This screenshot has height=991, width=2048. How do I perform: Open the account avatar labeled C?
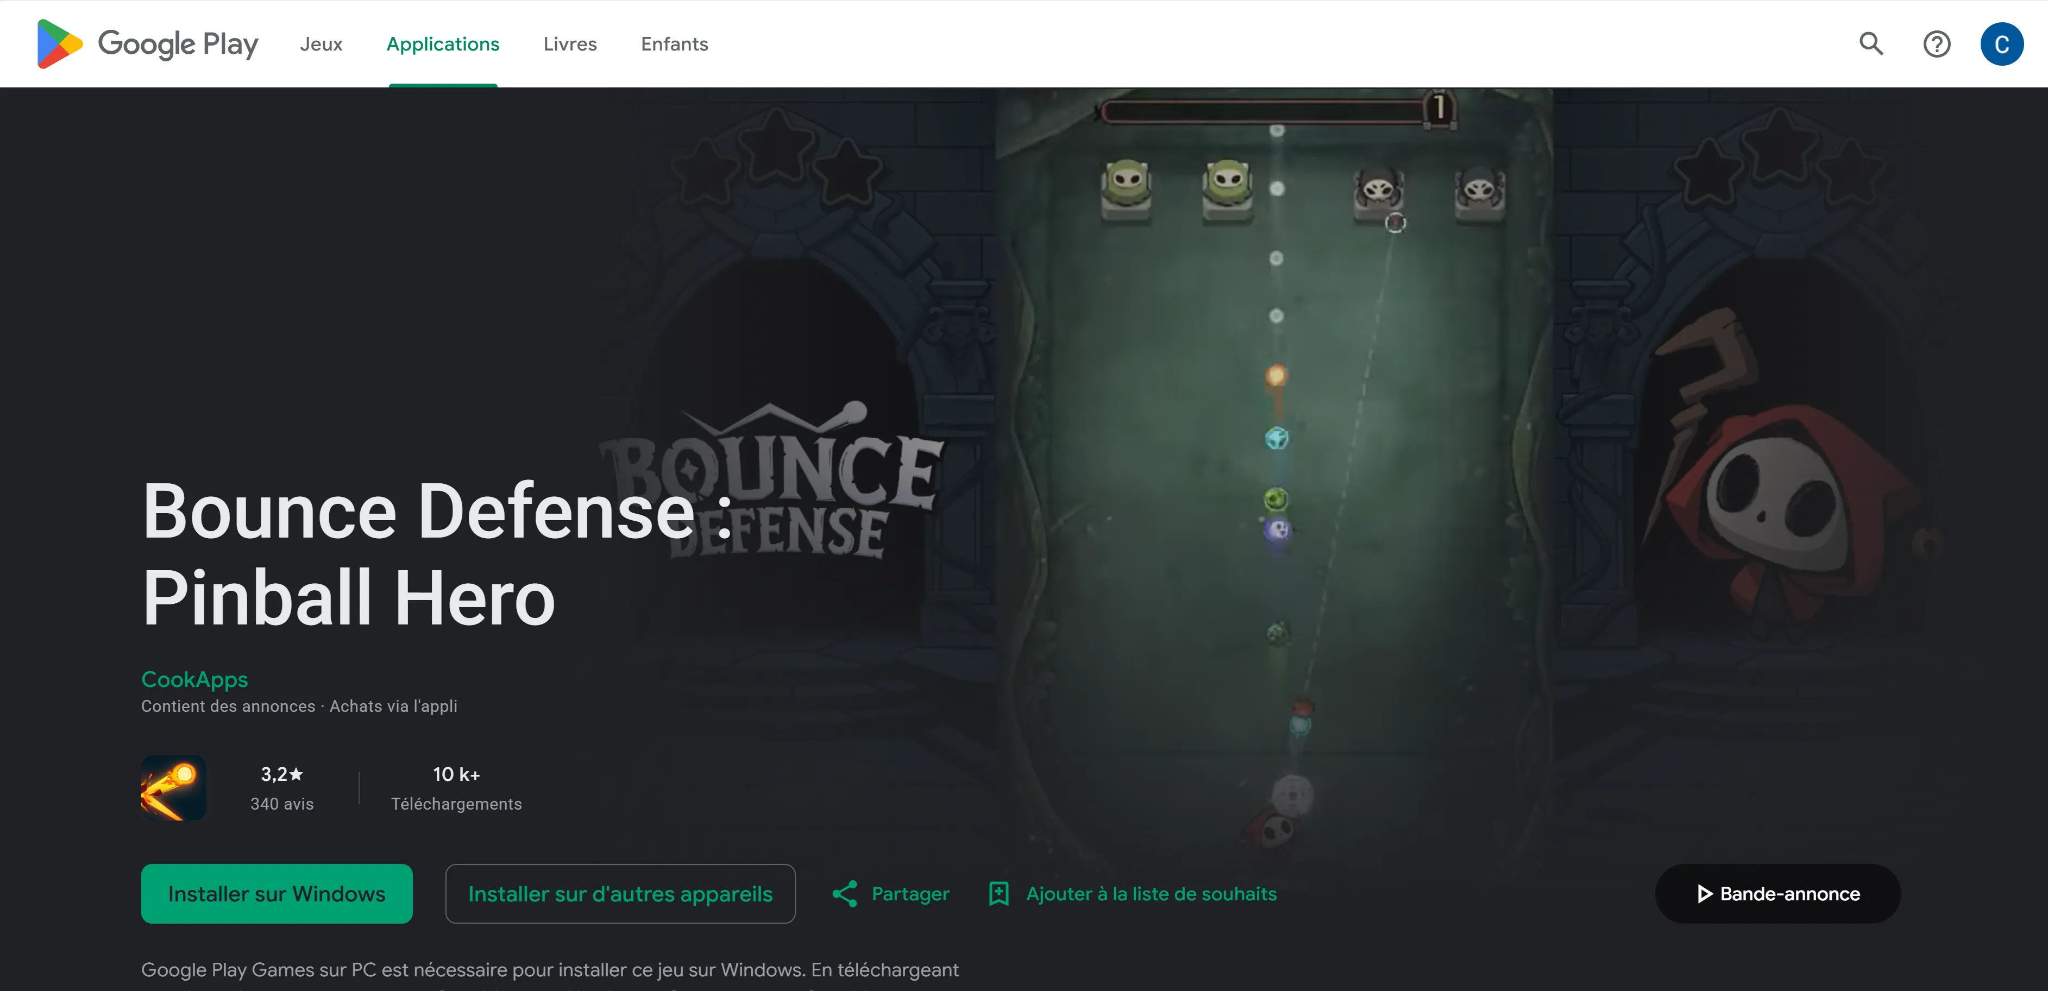coord(2002,43)
